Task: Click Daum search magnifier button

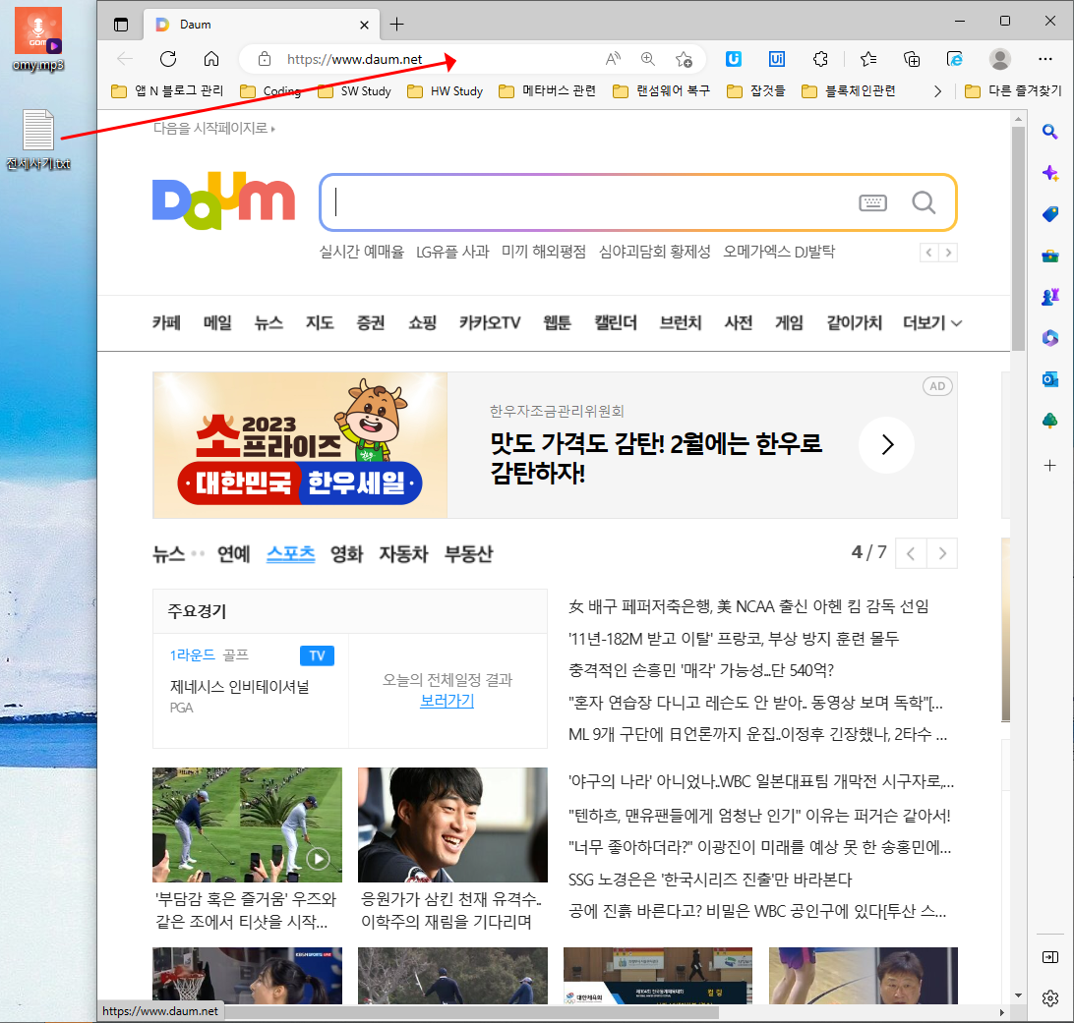Action: point(924,202)
